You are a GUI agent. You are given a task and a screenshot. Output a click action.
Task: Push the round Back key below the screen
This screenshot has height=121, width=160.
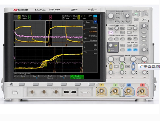pos(11,84)
